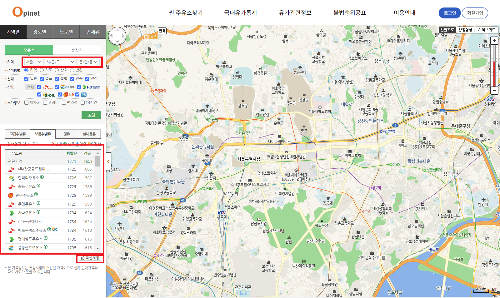The width and height of the screenshot is (500, 298).
Task: Switch to the 경로별 tab
Action: tap(40, 32)
